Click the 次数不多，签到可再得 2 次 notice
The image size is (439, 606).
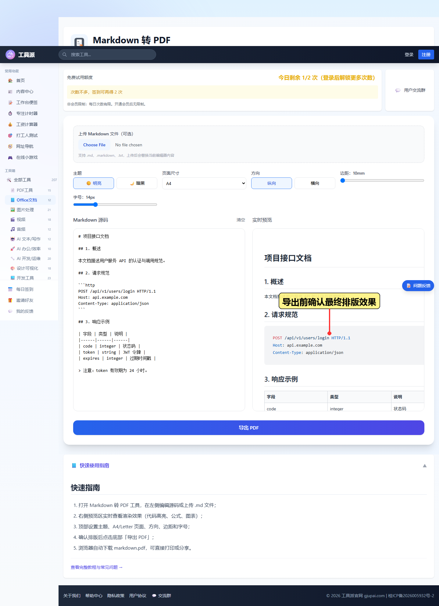tap(223, 92)
